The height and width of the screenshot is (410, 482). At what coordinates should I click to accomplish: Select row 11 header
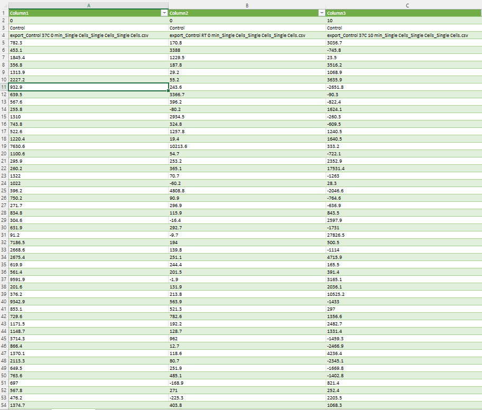click(x=4, y=87)
